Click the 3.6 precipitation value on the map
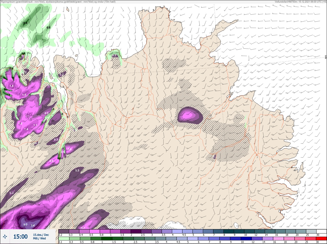327x244 pixels. [33, 226]
